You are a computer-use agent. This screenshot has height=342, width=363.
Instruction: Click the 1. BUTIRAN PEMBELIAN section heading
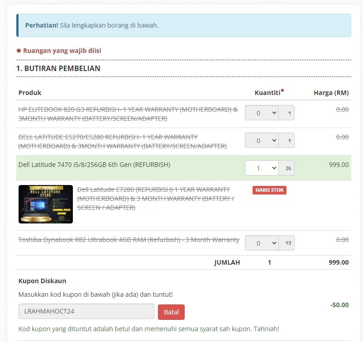click(58, 68)
